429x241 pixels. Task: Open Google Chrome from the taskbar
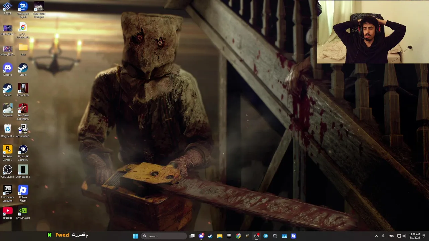point(238,236)
